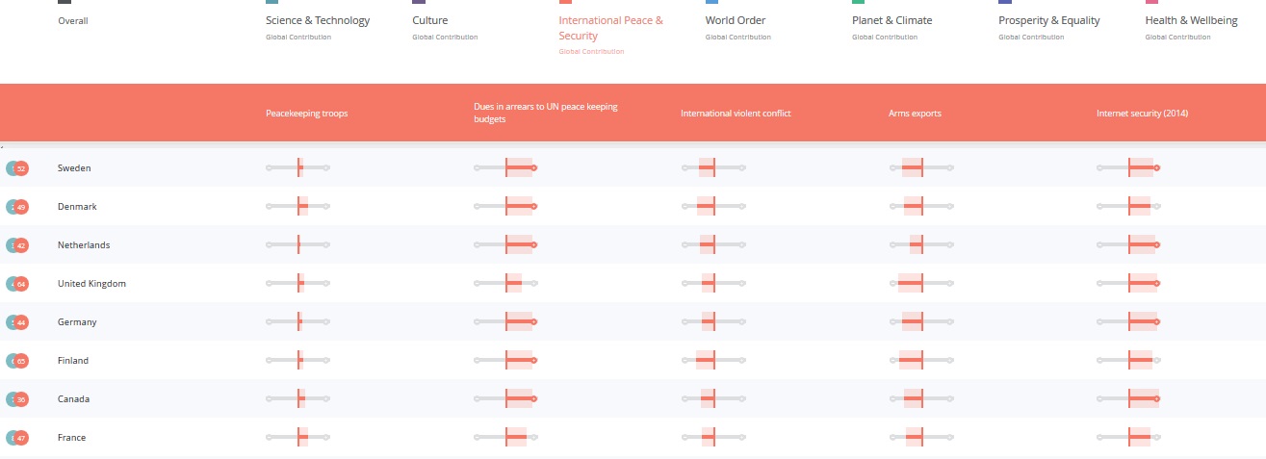This screenshot has width=1266, height=459.
Task: Click Germany's rank badge 44
Action: (x=21, y=322)
